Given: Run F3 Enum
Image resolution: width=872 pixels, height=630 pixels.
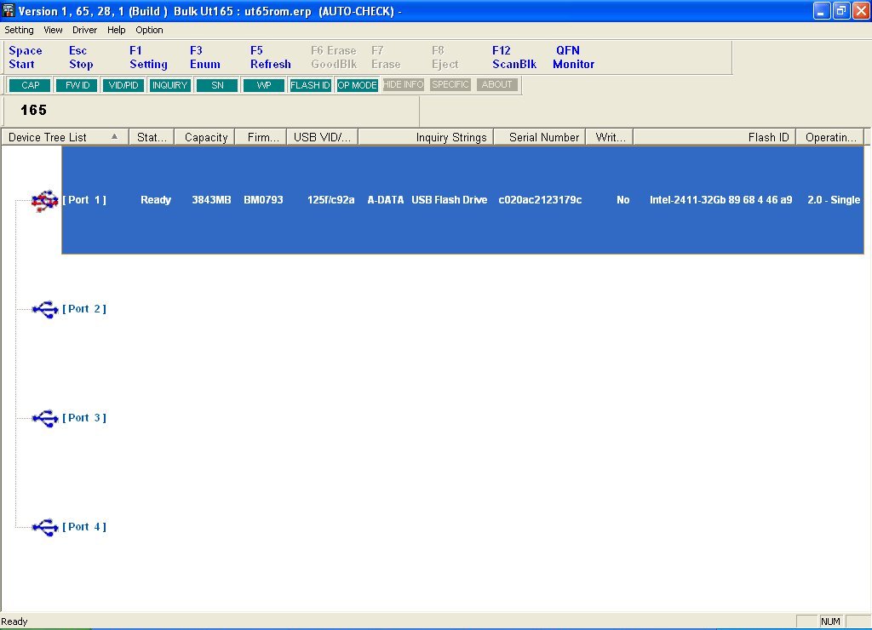Looking at the screenshot, I should [204, 57].
